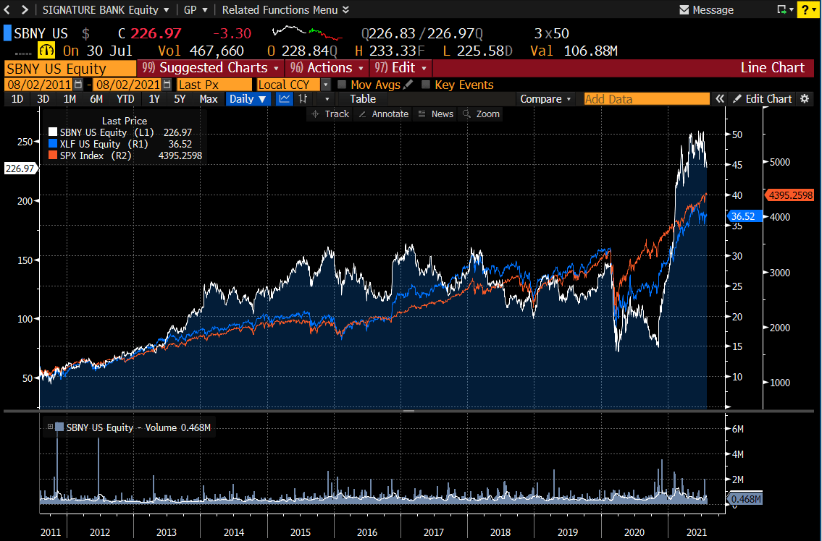
Task: Click the candlestick chart type icon
Action: click(303, 99)
